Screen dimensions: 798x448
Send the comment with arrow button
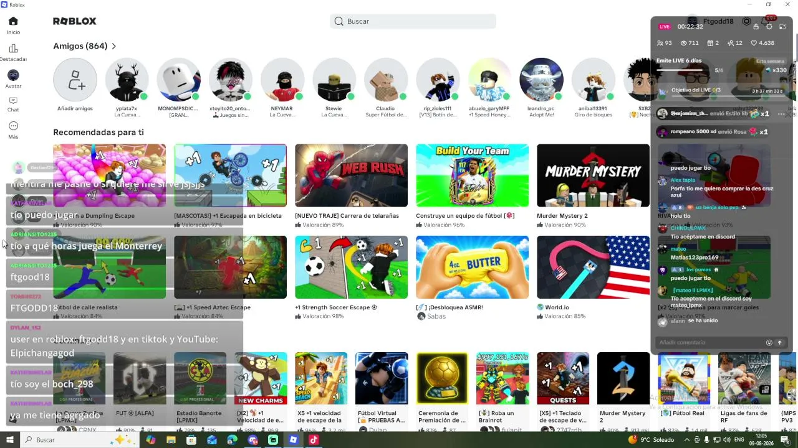[x=779, y=342]
